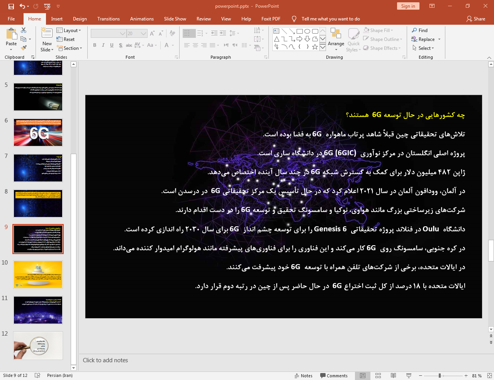Select the rectangle shape in gallery
The image size is (494, 380).
[x=300, y=31]
